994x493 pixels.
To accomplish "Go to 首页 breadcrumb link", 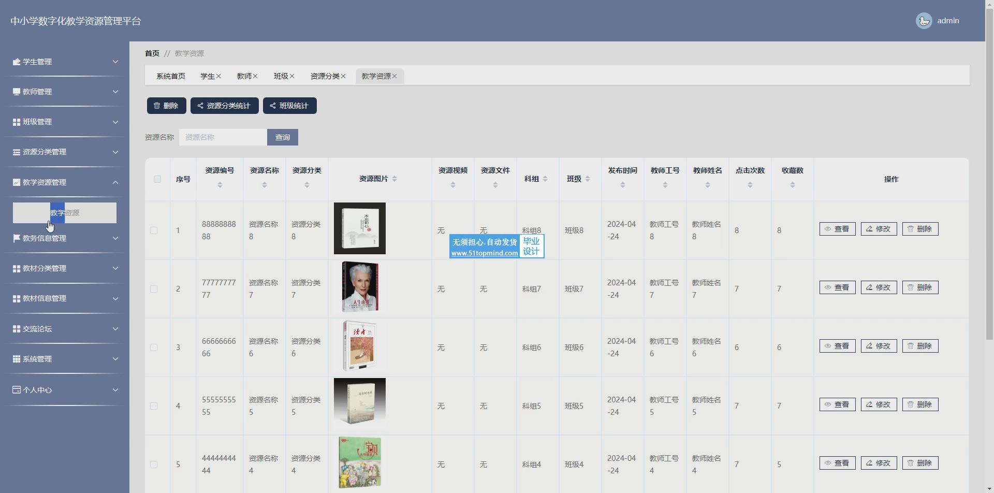I will click(x=152, y=53).
